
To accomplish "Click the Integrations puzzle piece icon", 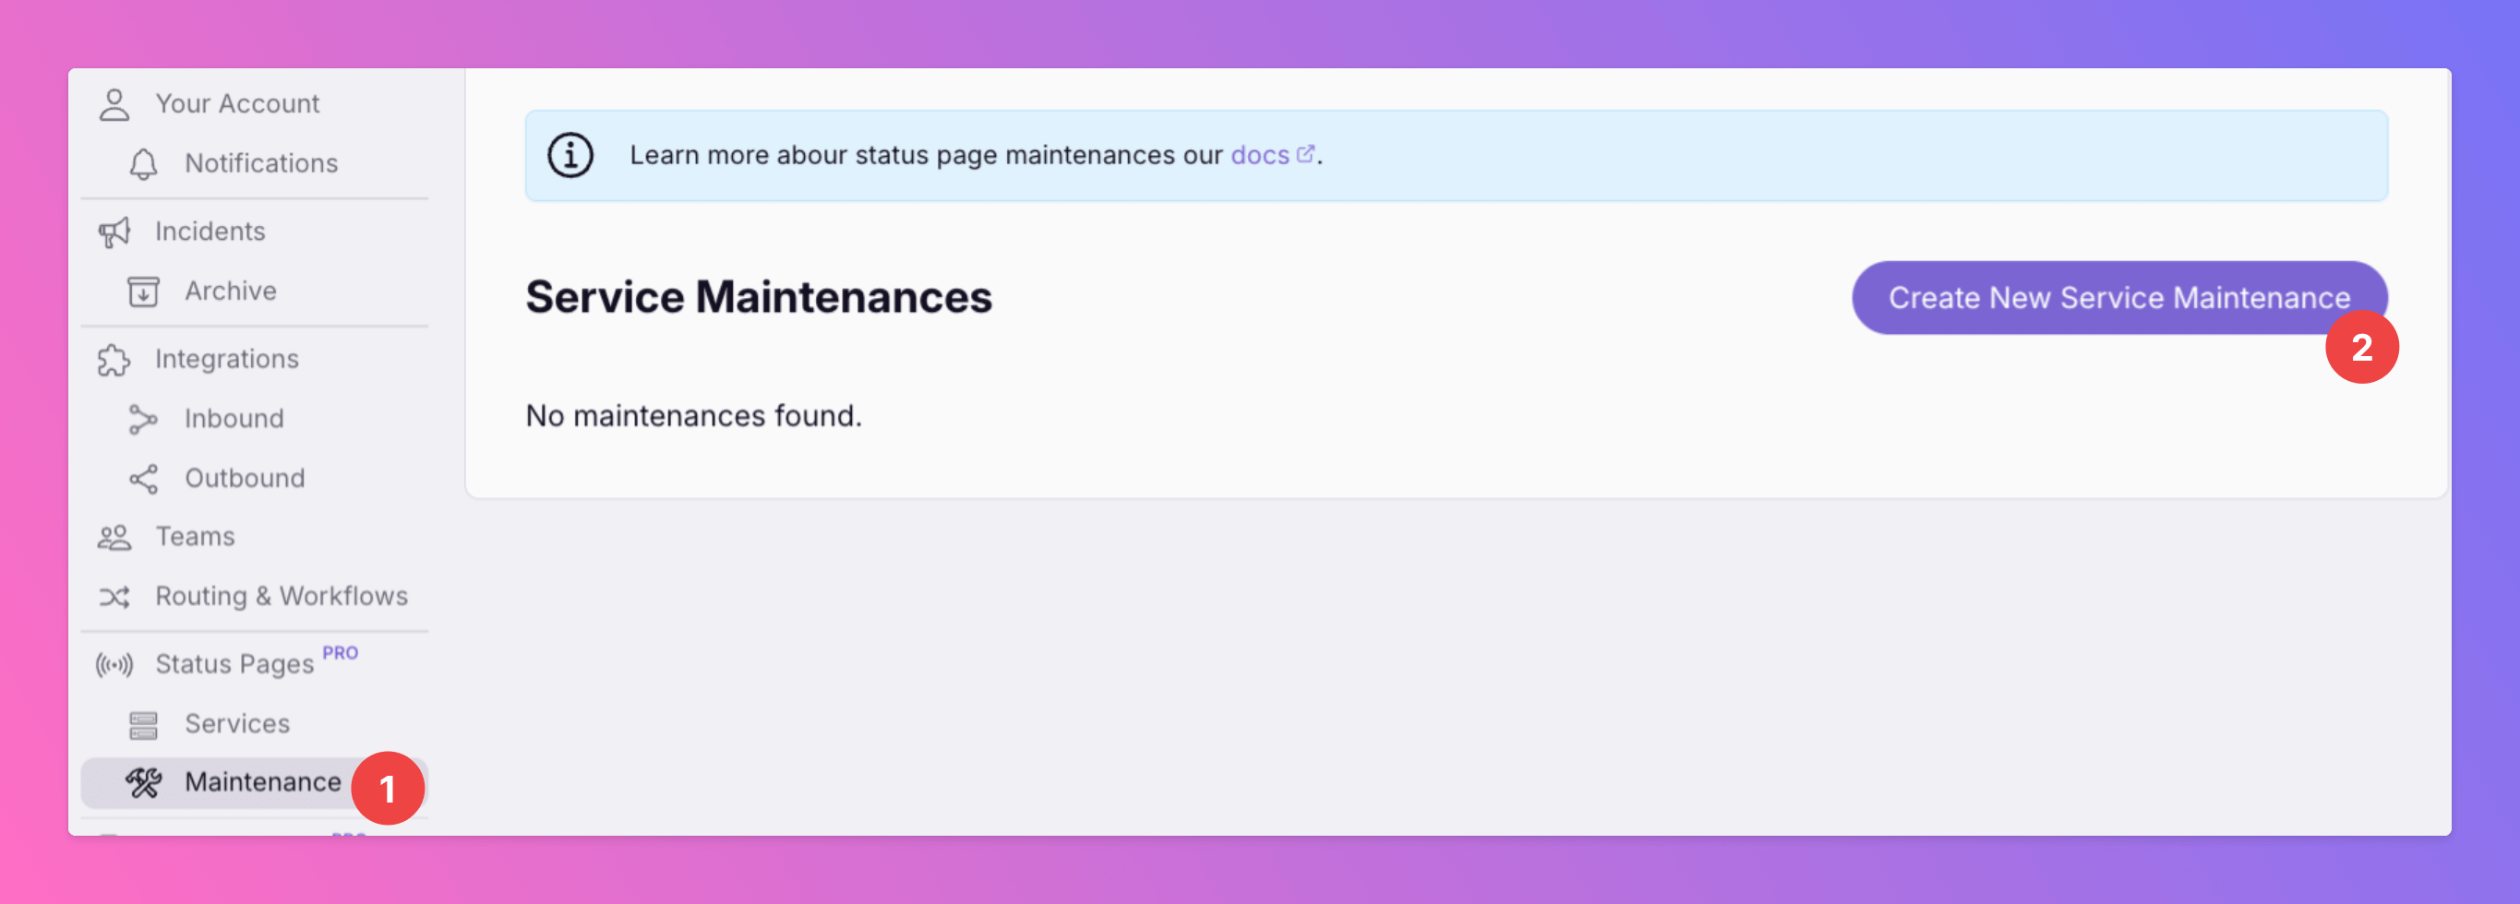I will click(114, 361).
